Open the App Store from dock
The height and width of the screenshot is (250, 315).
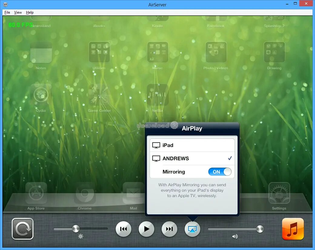pyautogui.click(x=36, y=193)
